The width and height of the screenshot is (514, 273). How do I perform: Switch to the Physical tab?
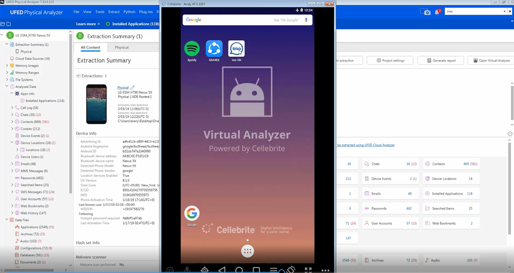coord(122,47)
